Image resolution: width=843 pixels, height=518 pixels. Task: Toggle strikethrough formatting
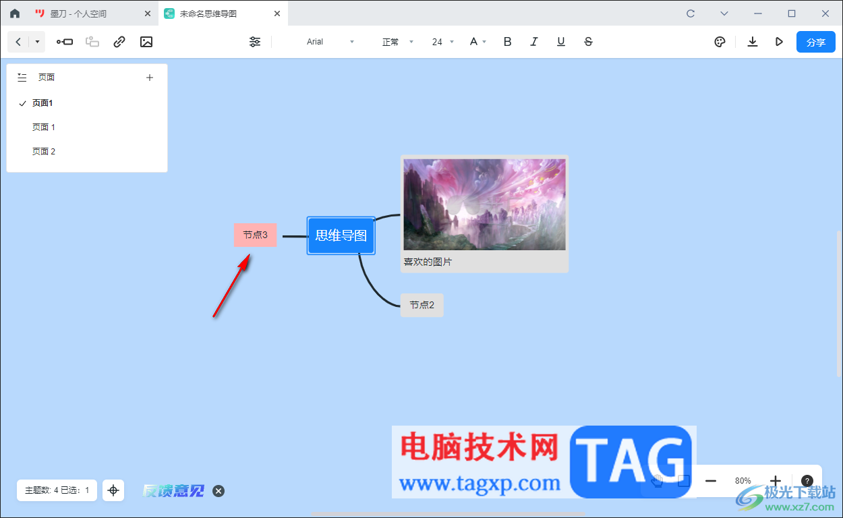click(588, 42)
